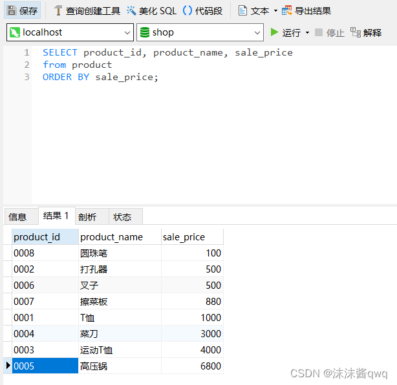Click the product_id column header
The height and width of the screenshot is (385, 397).
click(x=45, y=237)
